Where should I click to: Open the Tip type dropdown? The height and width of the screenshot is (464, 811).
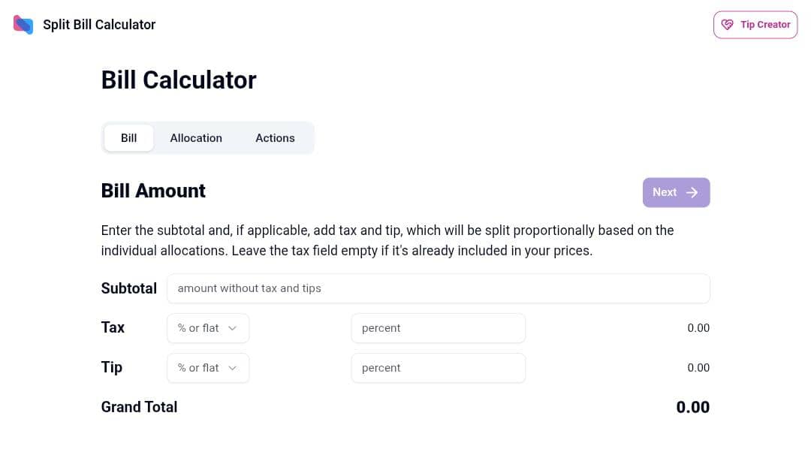(207, 368)
